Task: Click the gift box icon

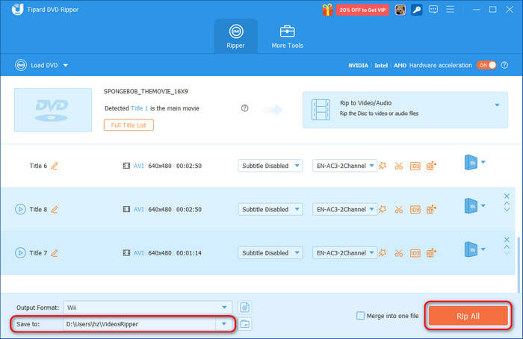Action: [x=327, y=10]
